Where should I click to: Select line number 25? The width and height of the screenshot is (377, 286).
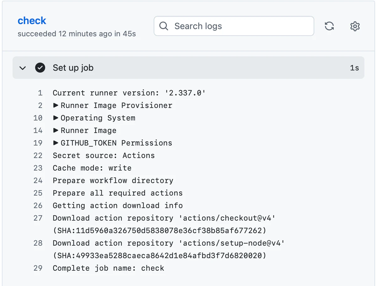pyautogui.click(x=38, y=193)
